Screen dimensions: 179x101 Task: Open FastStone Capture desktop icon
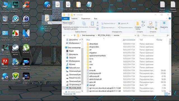click(16, 35)
